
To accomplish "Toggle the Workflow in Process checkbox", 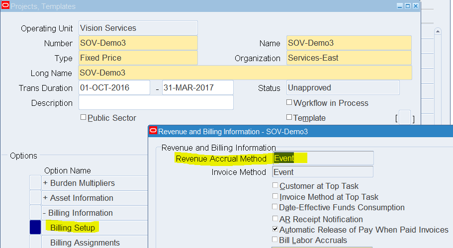I will point(289,102).
